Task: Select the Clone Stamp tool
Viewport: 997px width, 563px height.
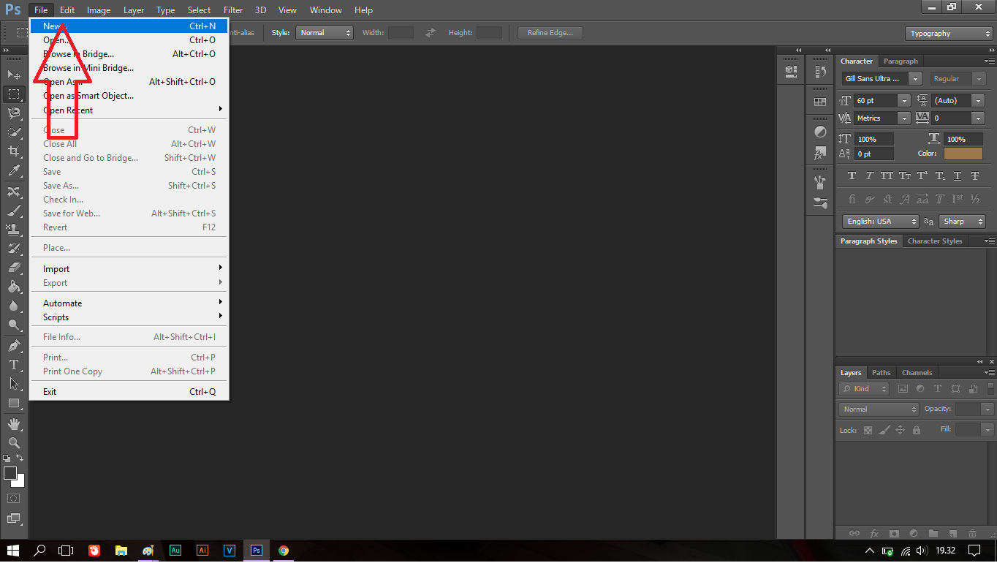Action: (14, 230)
